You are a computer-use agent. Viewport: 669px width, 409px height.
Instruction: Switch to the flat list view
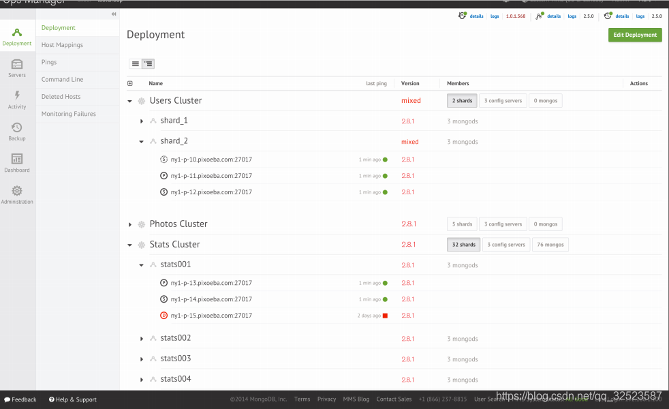coord(136,63)
